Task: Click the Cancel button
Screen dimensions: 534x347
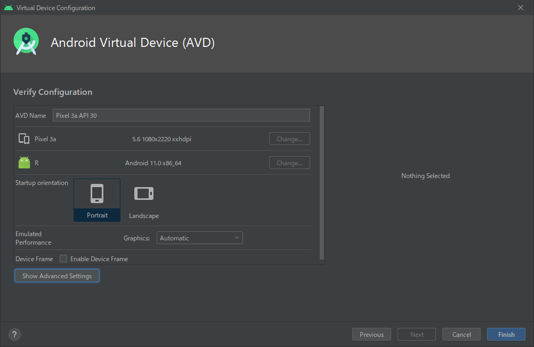Action: click(x=462, y=334)
